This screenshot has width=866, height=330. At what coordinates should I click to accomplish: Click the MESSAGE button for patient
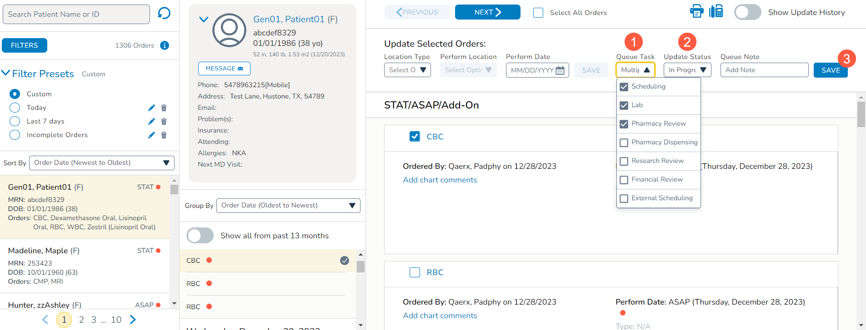224,69
